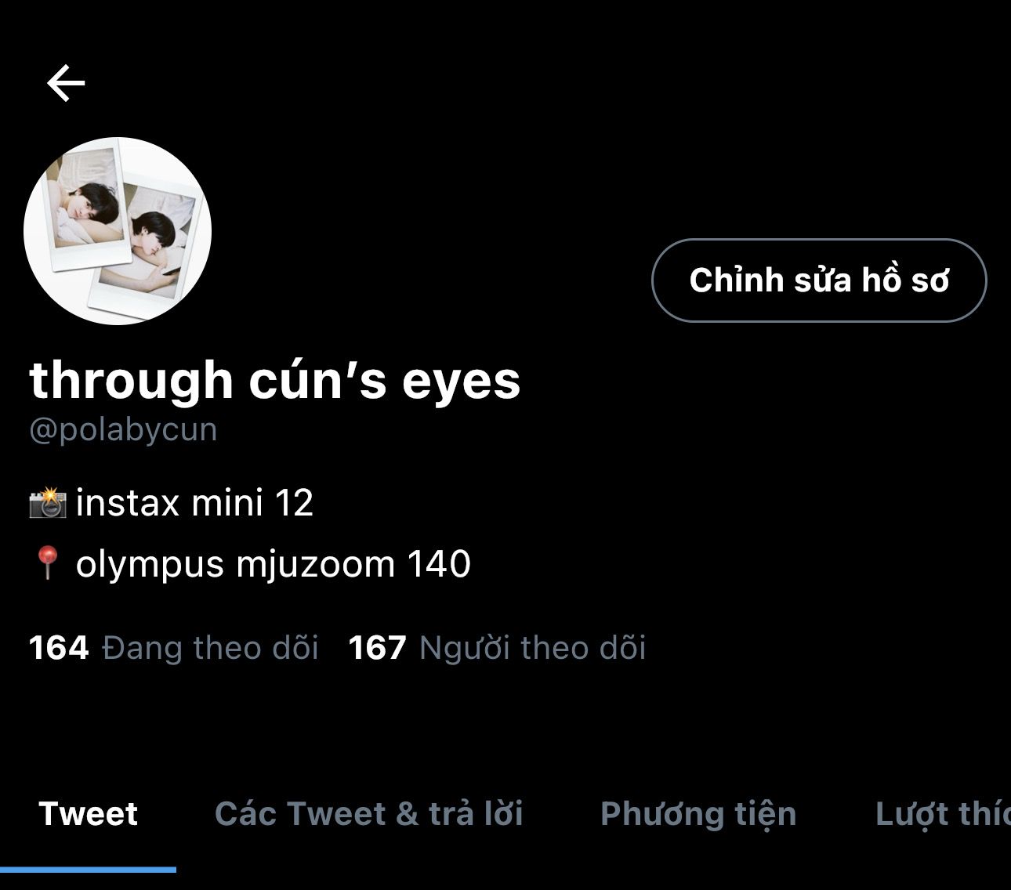The height and width of the screenshot is (890, 1011).
Task: Switch to the Lượt thích tab
Action: pos(943,815)
